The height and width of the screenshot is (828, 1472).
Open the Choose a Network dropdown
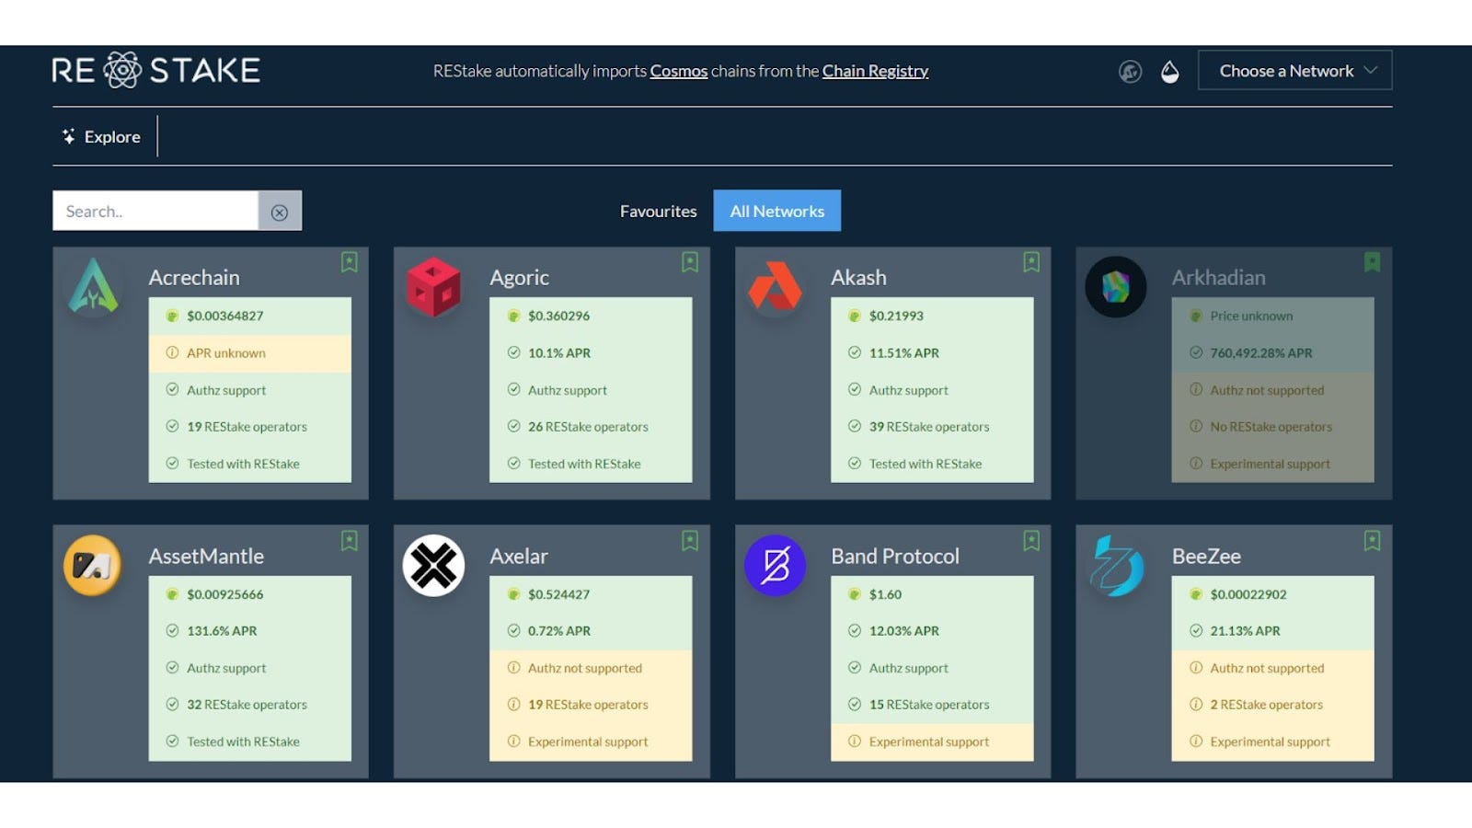click(1294, 71)
